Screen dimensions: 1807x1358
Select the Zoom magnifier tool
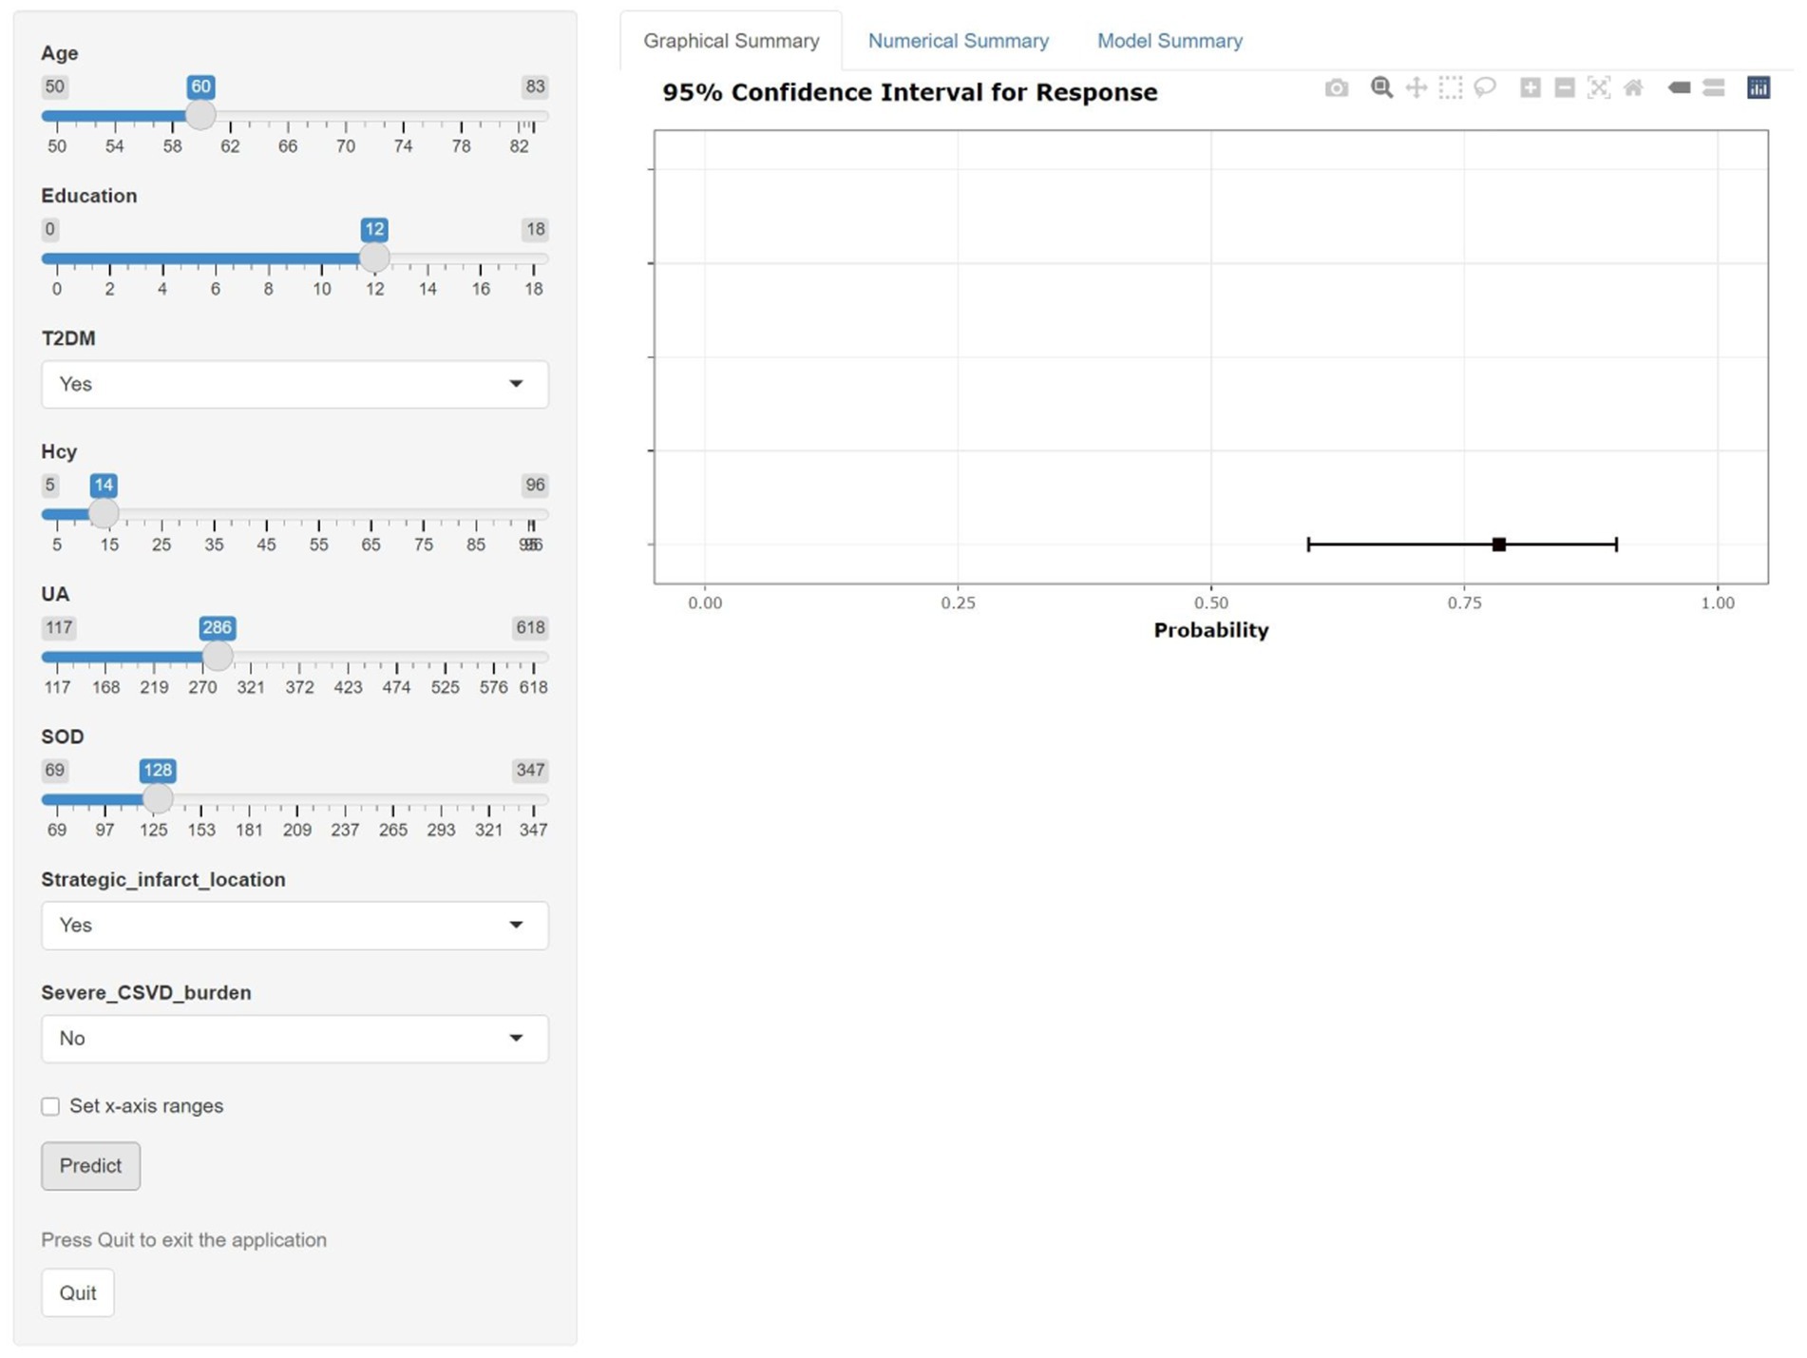[x=1381, y=88]
